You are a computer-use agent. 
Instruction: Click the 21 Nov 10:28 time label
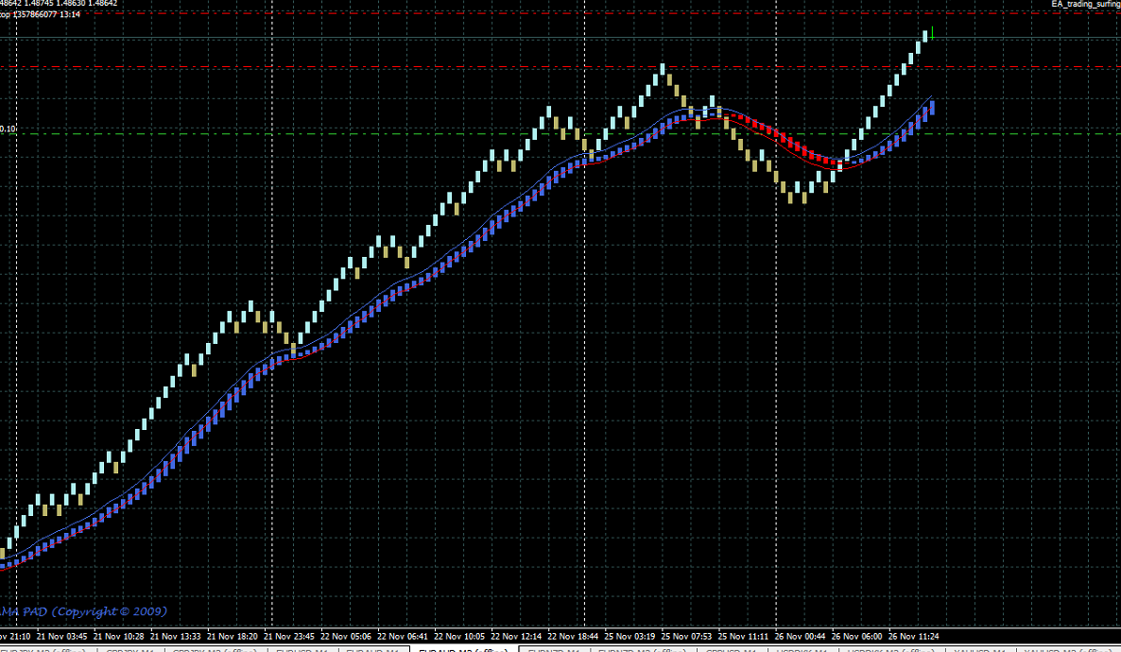pyautogui.click(x=119, y=636)
